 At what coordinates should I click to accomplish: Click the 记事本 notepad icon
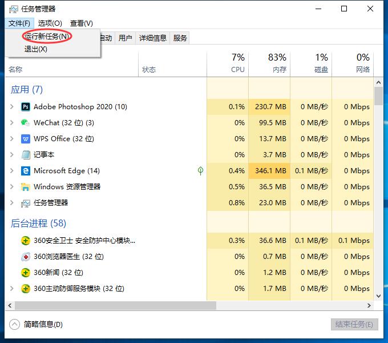[x=26, y=155]
